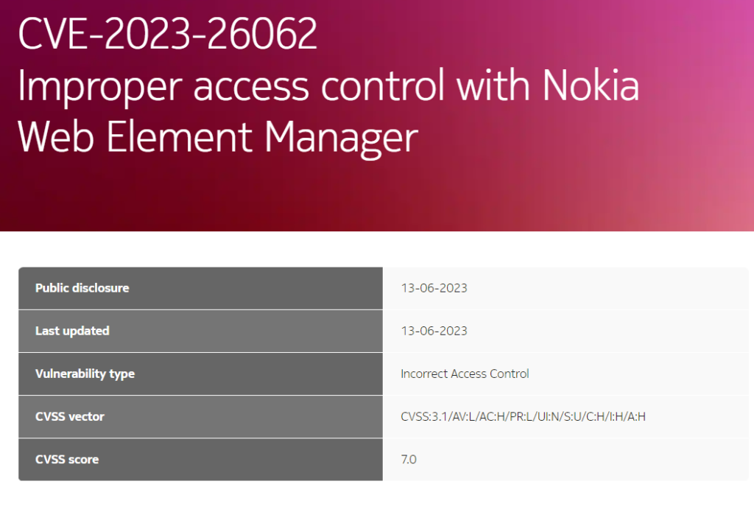Screen dimensions: 754x515
Task: Select the CVSS vector row label
Action: (70, 416)
